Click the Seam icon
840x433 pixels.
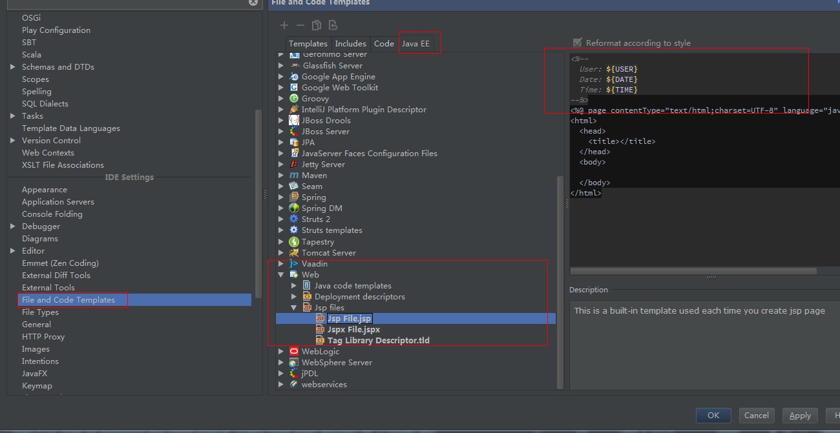pyautogui.click(x=294, y=186)
